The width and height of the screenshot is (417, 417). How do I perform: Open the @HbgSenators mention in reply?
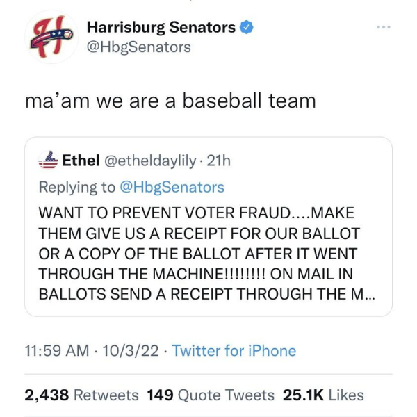[x=172, y=187]
